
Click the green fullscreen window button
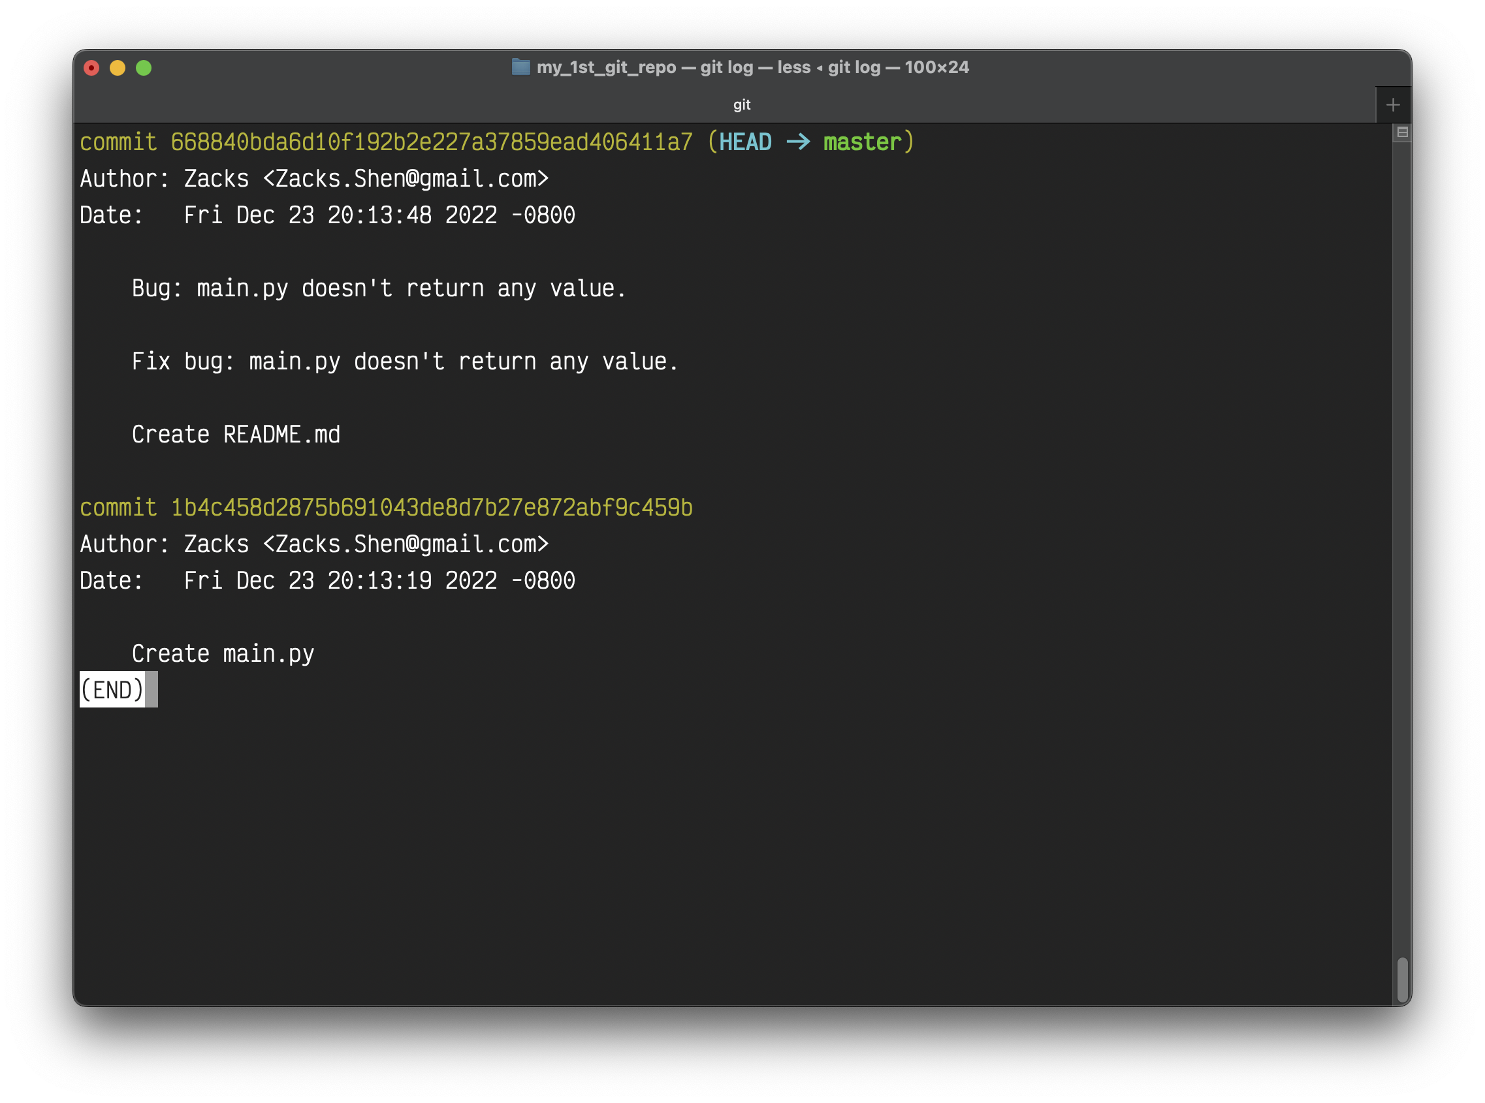coord(144,68)
